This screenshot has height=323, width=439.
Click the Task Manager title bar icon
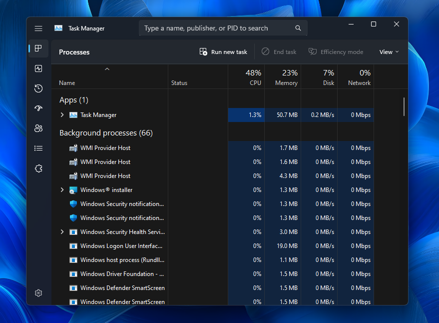click(58, 28)
